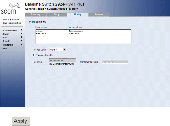The height and width of the screenshot is (126, 170).
Task: Click the 10 Character Maximum note
Action: click(x=61, y=64)
